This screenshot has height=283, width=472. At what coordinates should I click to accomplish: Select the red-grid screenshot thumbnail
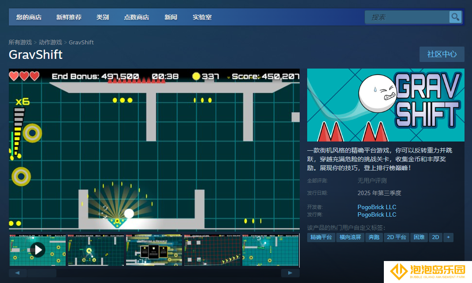(212, 250)
